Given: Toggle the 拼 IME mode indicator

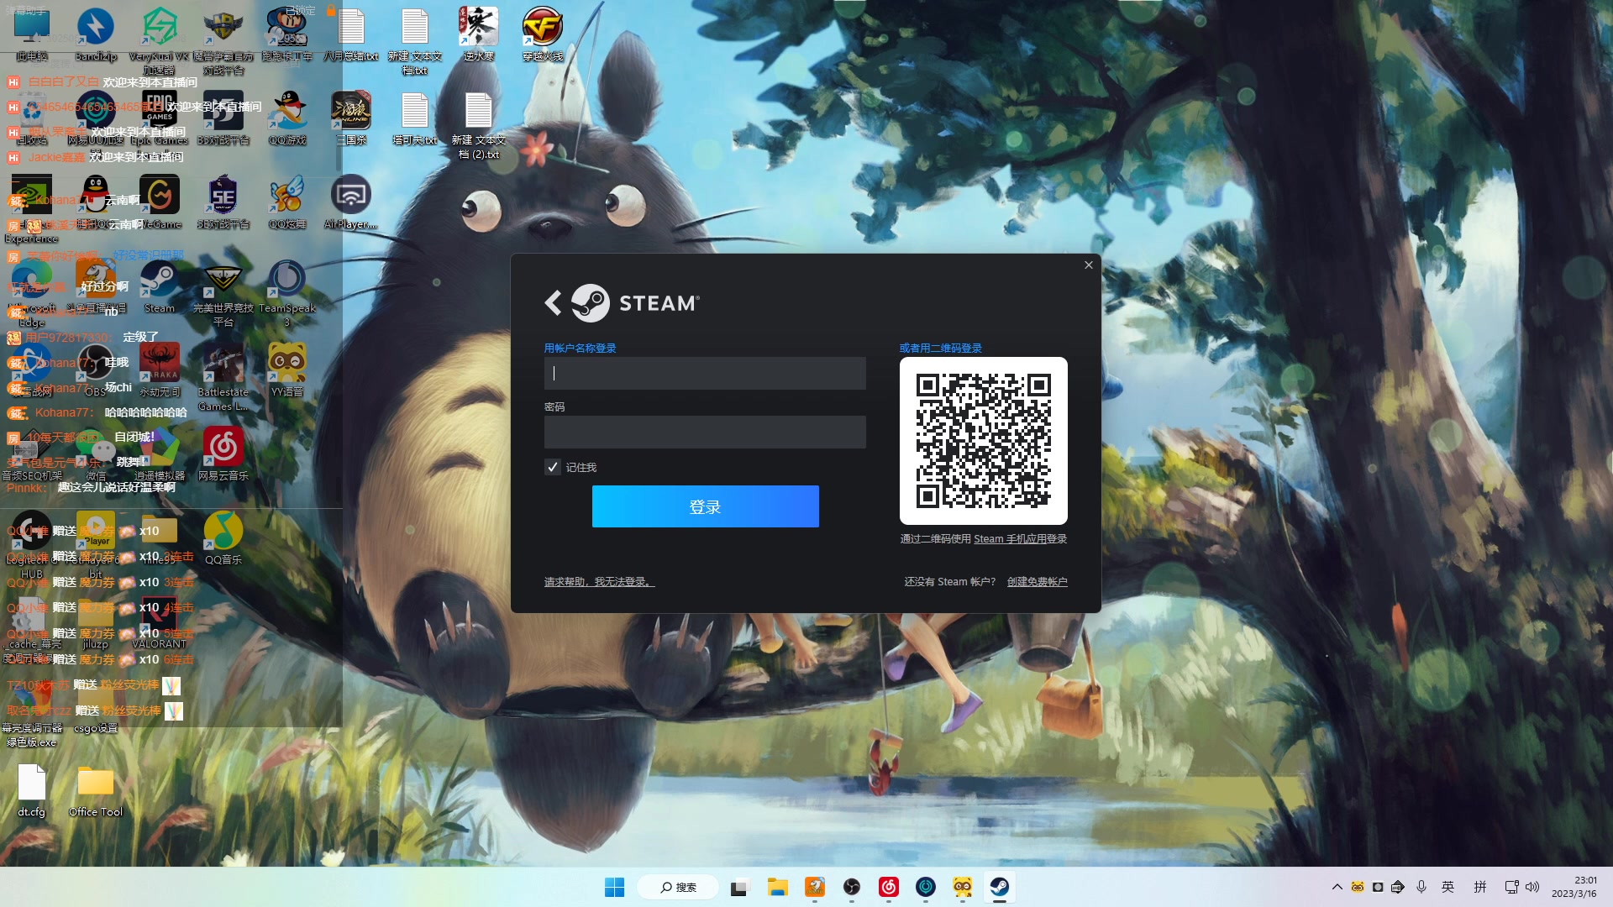Looking at the screenshot, I should pos(1480,887).
